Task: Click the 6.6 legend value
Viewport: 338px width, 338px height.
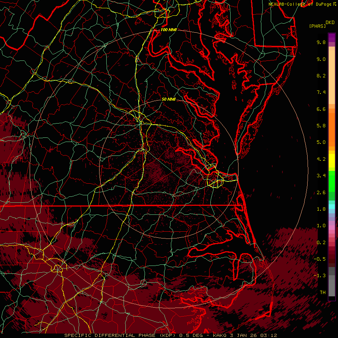Action: [321, 109]
